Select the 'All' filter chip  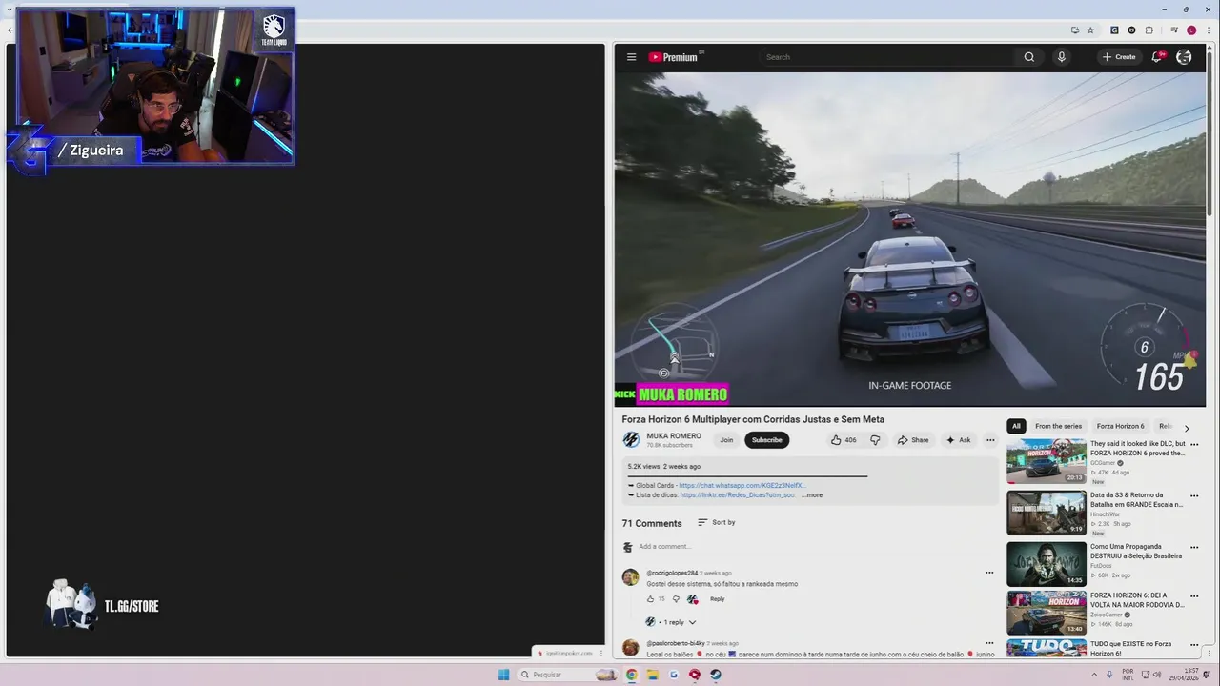[x=1016, y=426]
